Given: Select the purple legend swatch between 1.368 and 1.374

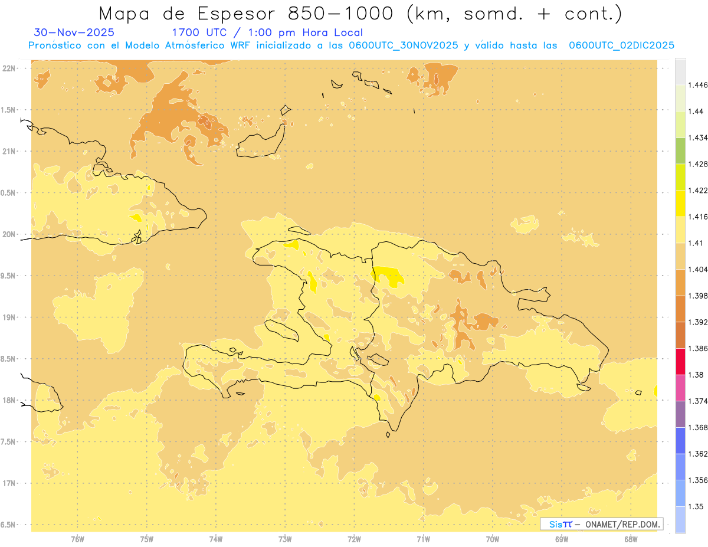Looking at the screenshot, I should tap(680, 414).
